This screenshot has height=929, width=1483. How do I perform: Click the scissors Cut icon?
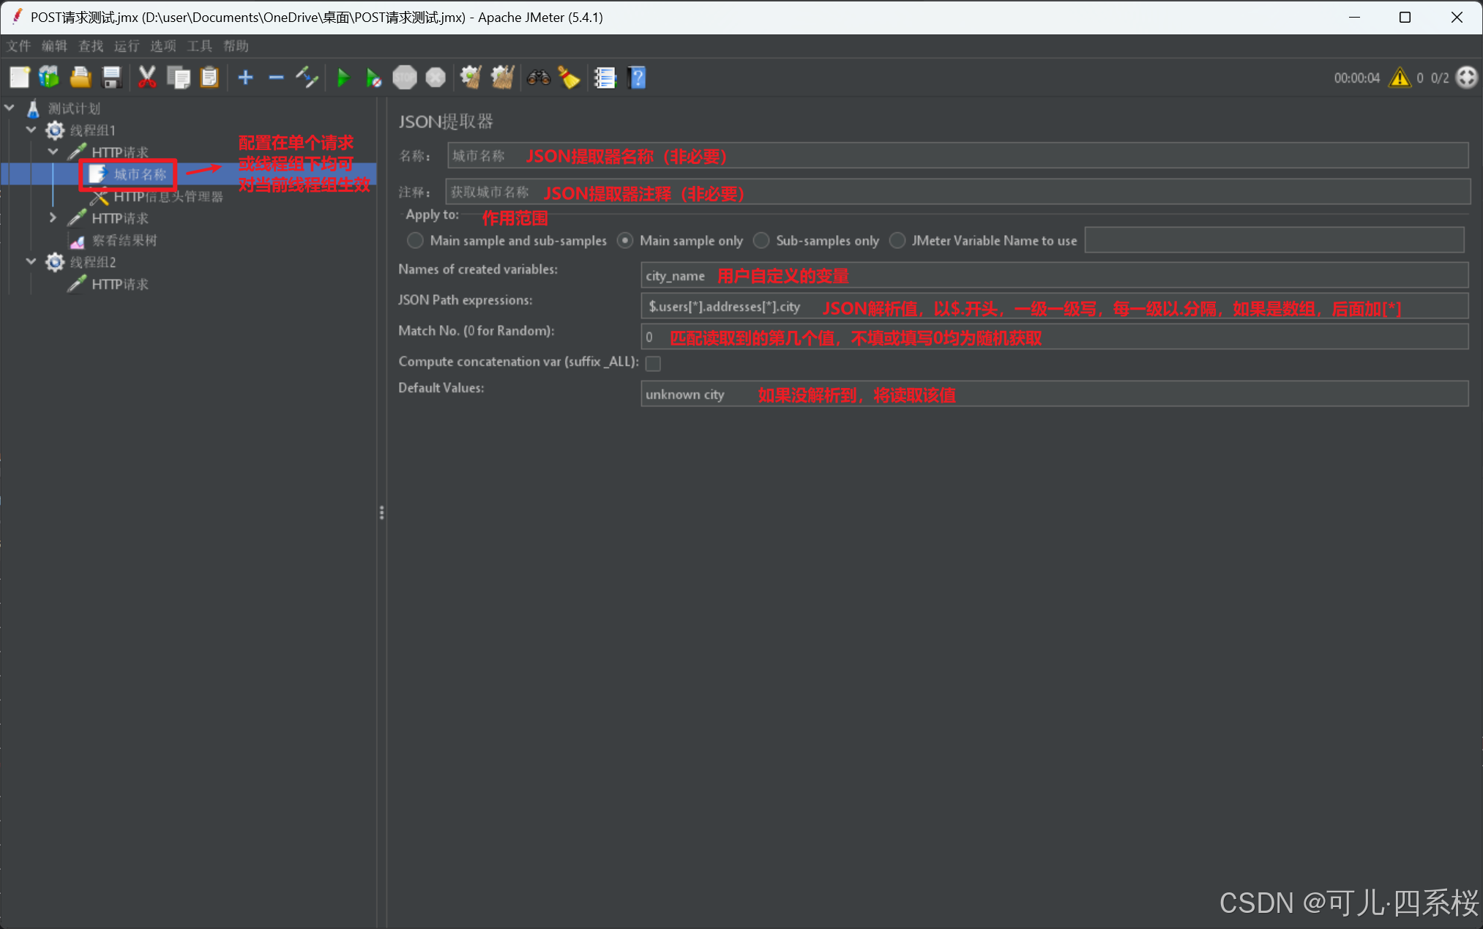pos(147,78)
